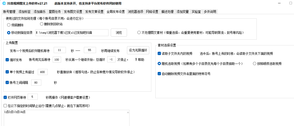Click the minimum wait seconds field showing 11
Image resolution: width=294 pixels, height=126 pixels.
pyautogui.click(x=60, y=50)
